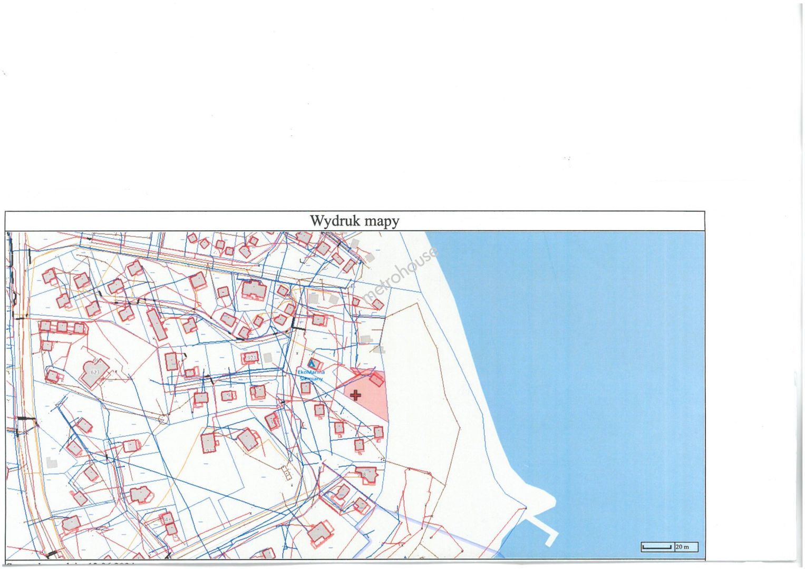The width and height of the screenshot is (805, 569).
Task: Click the red cross marker on the highlighted parcel
Action: (x=355, y=395)
